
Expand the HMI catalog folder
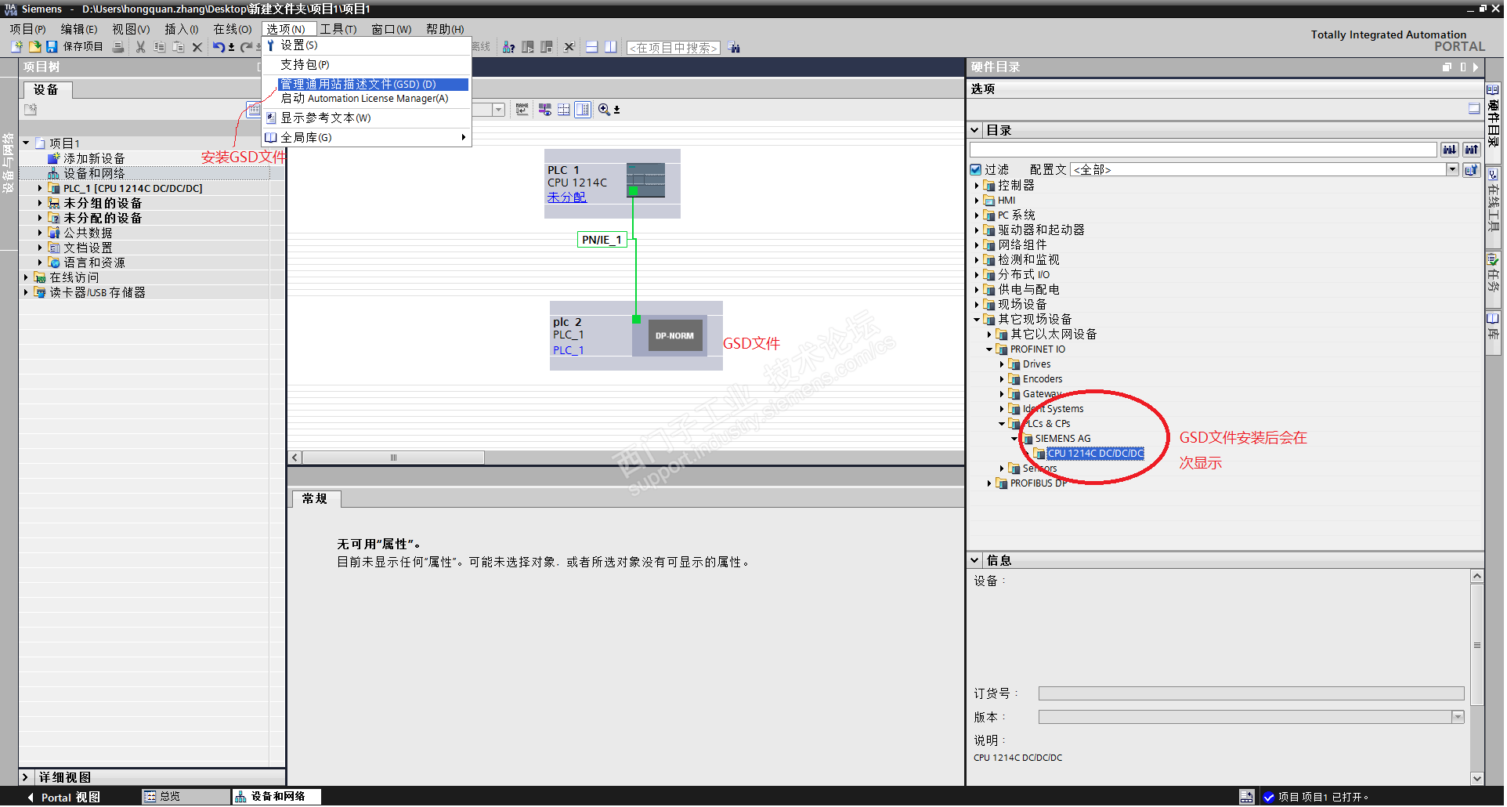tap(977, 201)
